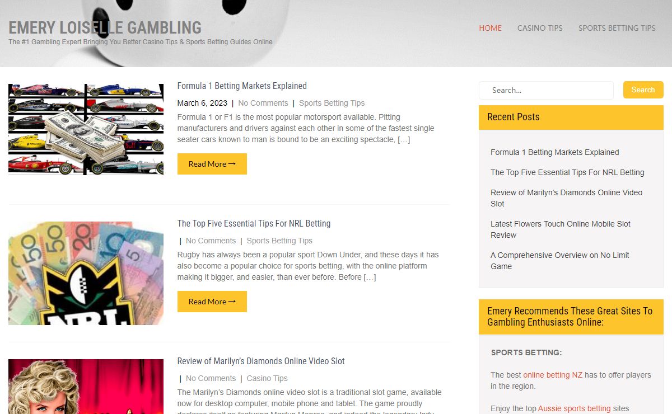Read More for Formula 1 post
This screenshot has height=414, width=672.
[x=212, y=164]
